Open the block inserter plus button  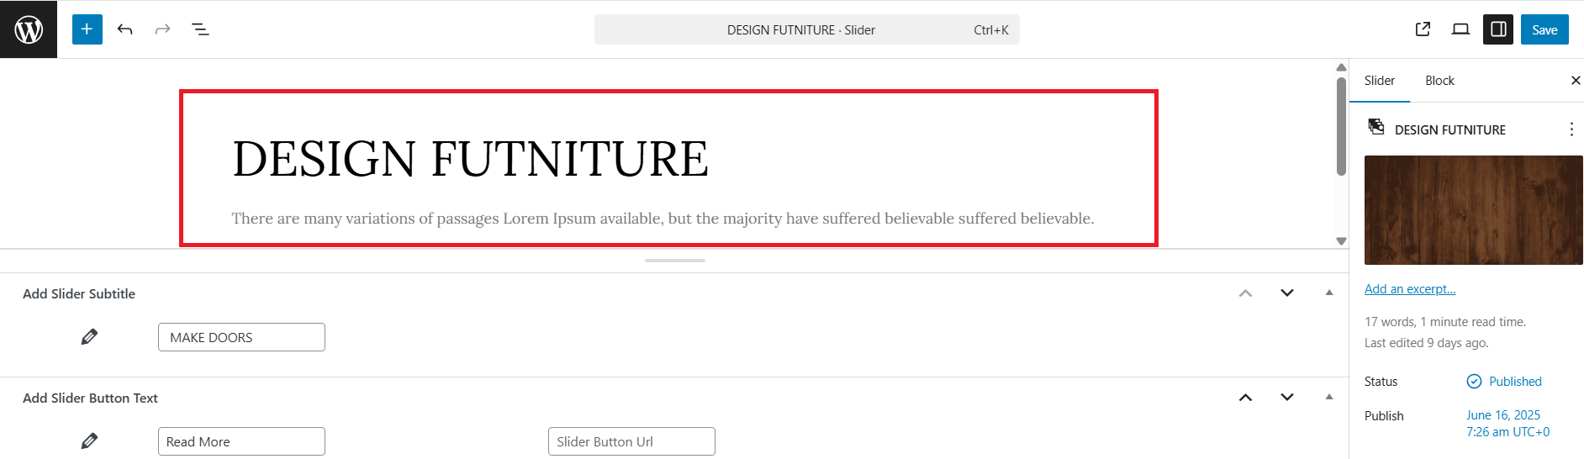[x=87, y=29]
